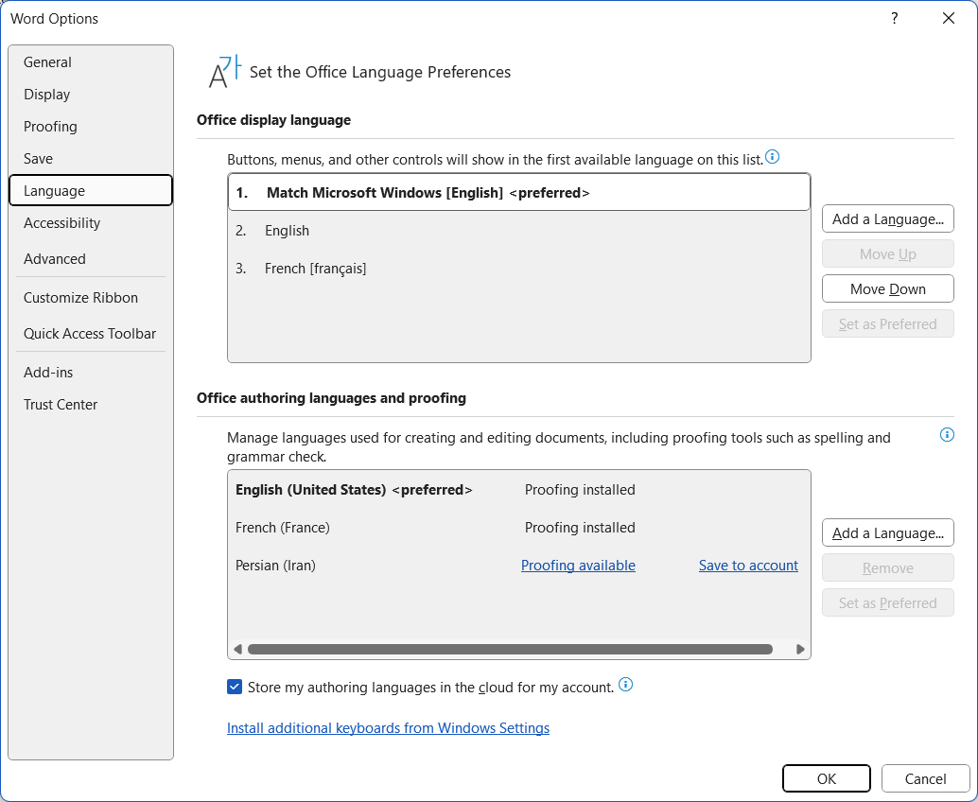Open the Accessibility options category
Viewport: 978px width, 802px height.
coord(91,222)
